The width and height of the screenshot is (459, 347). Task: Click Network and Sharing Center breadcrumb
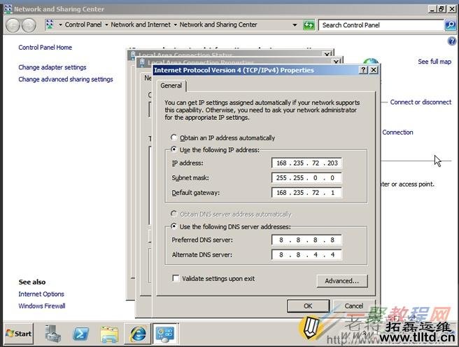click(218, 25)
